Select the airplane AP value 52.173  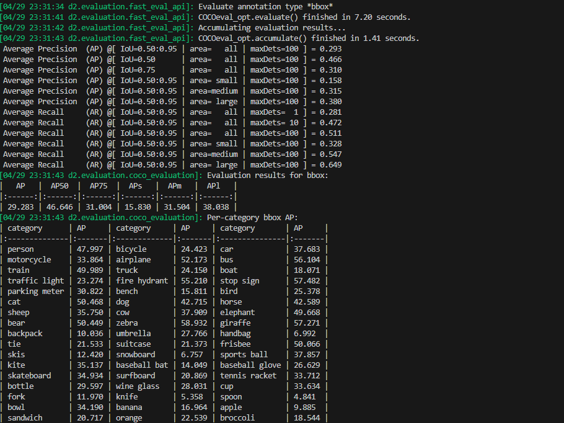point(194,259)
